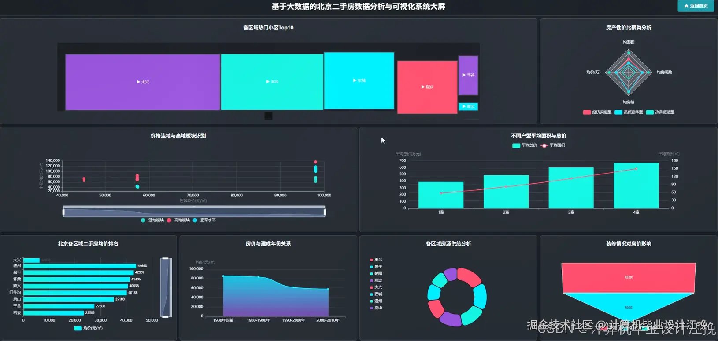Click the 2000-2010年 data point on area chart
Viewport: 718px width, 341px height.
pos(328,289)
